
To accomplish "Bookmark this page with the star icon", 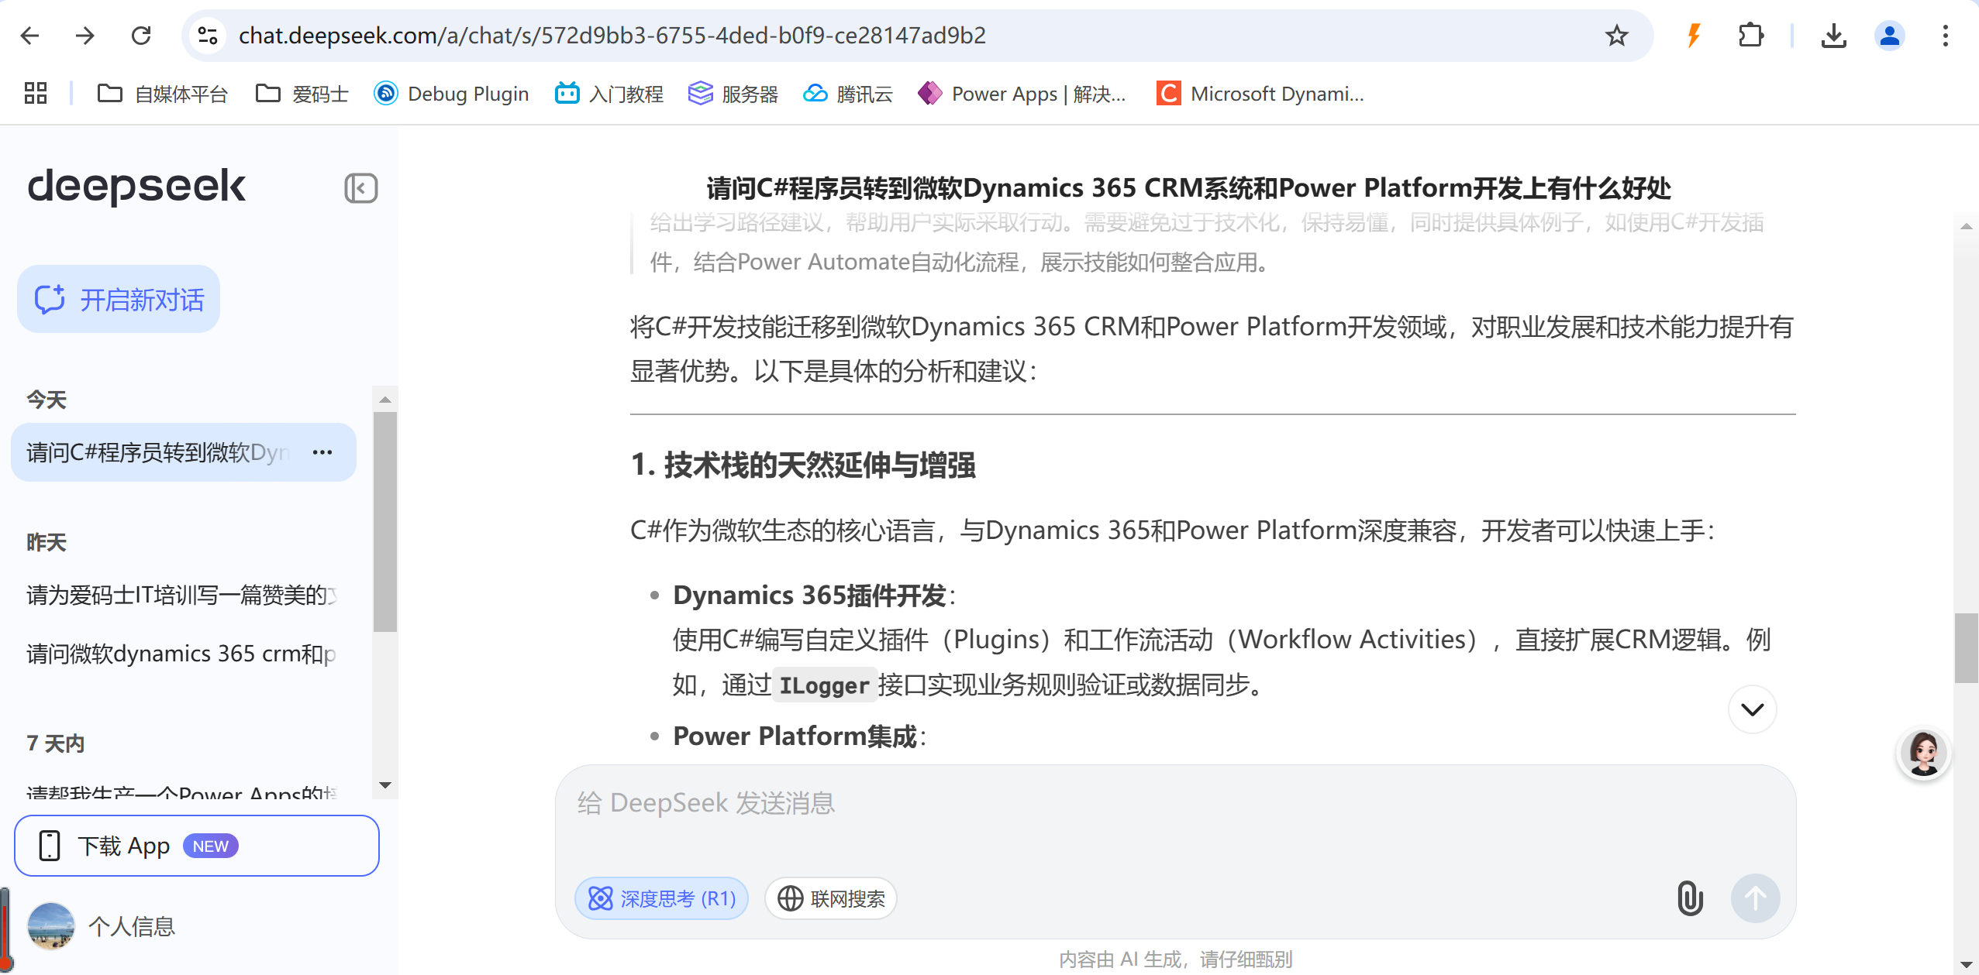I will (1616, 36).
